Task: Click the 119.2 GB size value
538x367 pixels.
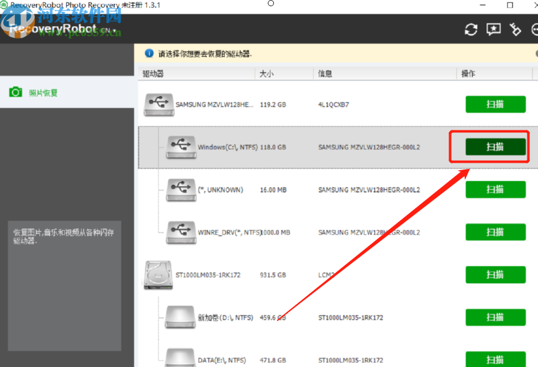Action: [273, 104]
